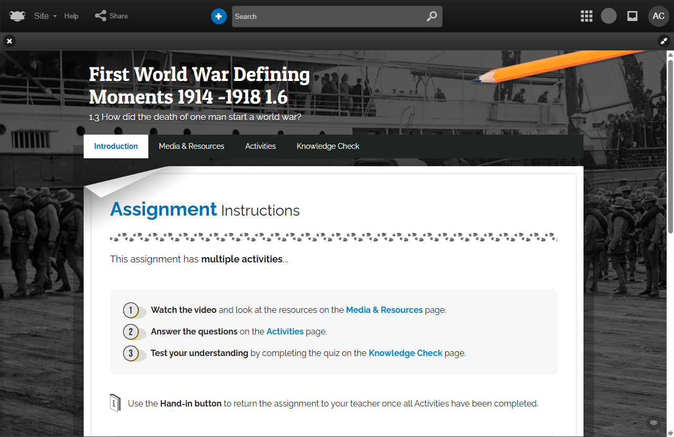
Task: Click into the Search field
Action: click(x=326, y=16)
